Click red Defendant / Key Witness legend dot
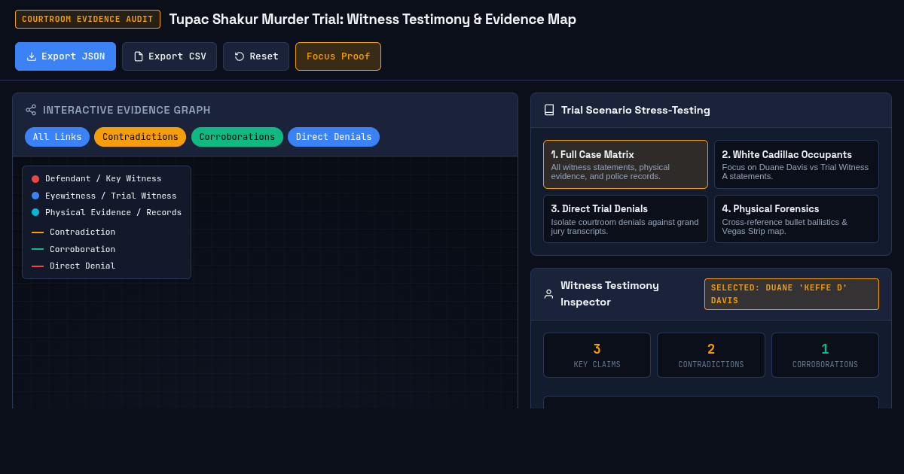Screen dimensions: 904x474 point(35,179)
